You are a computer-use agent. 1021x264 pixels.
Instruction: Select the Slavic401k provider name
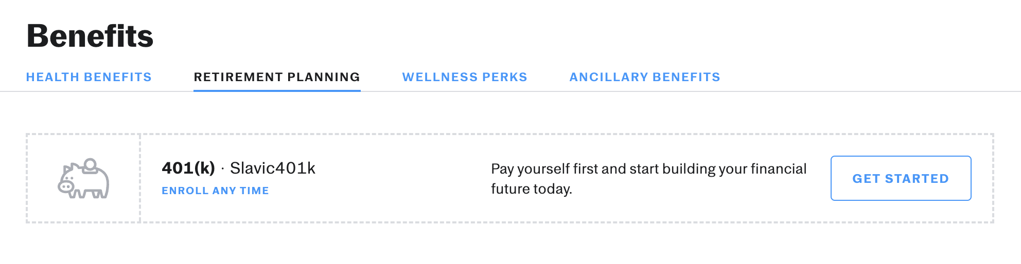pos(273,168)
